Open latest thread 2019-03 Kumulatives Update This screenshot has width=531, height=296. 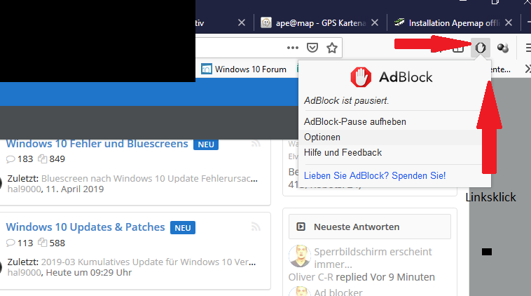tap(149, 262)
